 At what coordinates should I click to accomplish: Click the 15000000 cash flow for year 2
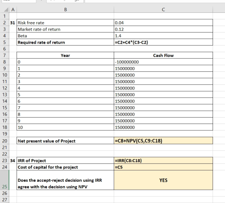click(163, 75)
